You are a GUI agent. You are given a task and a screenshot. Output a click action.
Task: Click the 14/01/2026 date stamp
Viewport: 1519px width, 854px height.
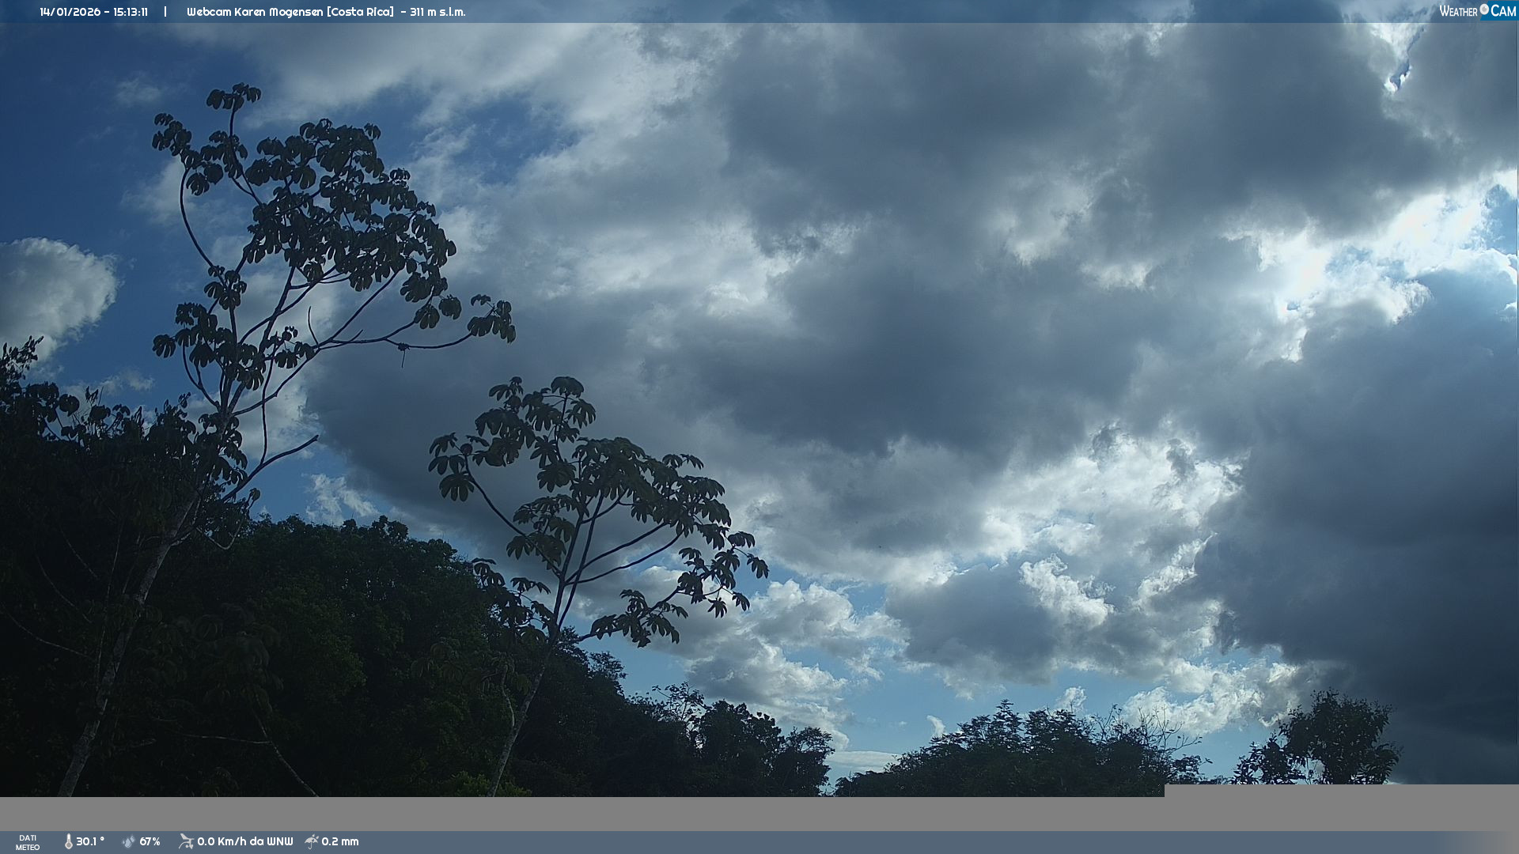point(70,12)
